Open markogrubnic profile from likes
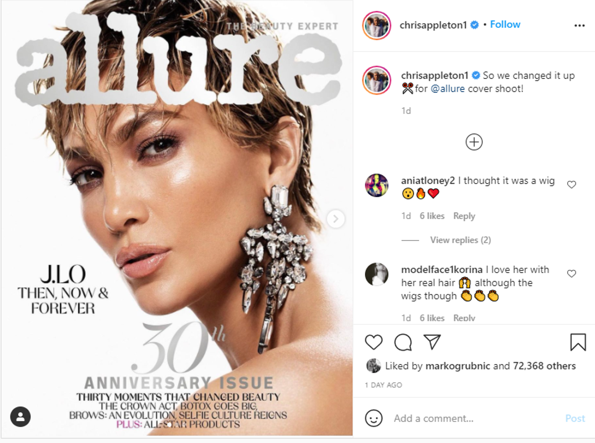Viewport: 595px width, 443px height. 458,366
